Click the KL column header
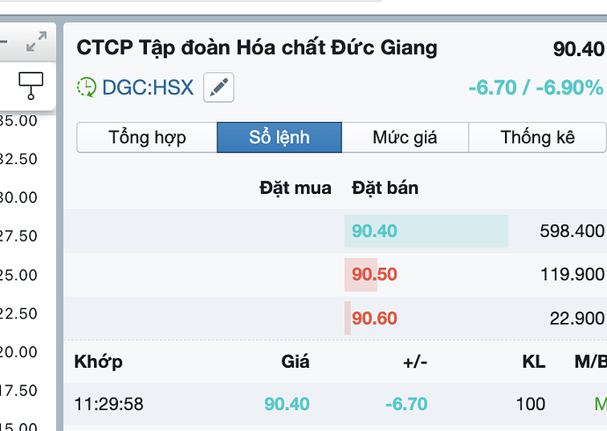The image size is (607, 431). point(534,362)
